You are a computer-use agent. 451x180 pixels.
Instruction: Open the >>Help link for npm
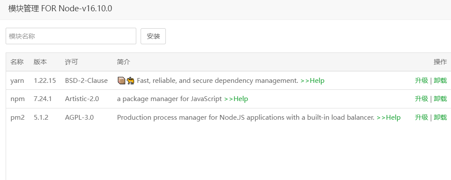click(236, 99)
